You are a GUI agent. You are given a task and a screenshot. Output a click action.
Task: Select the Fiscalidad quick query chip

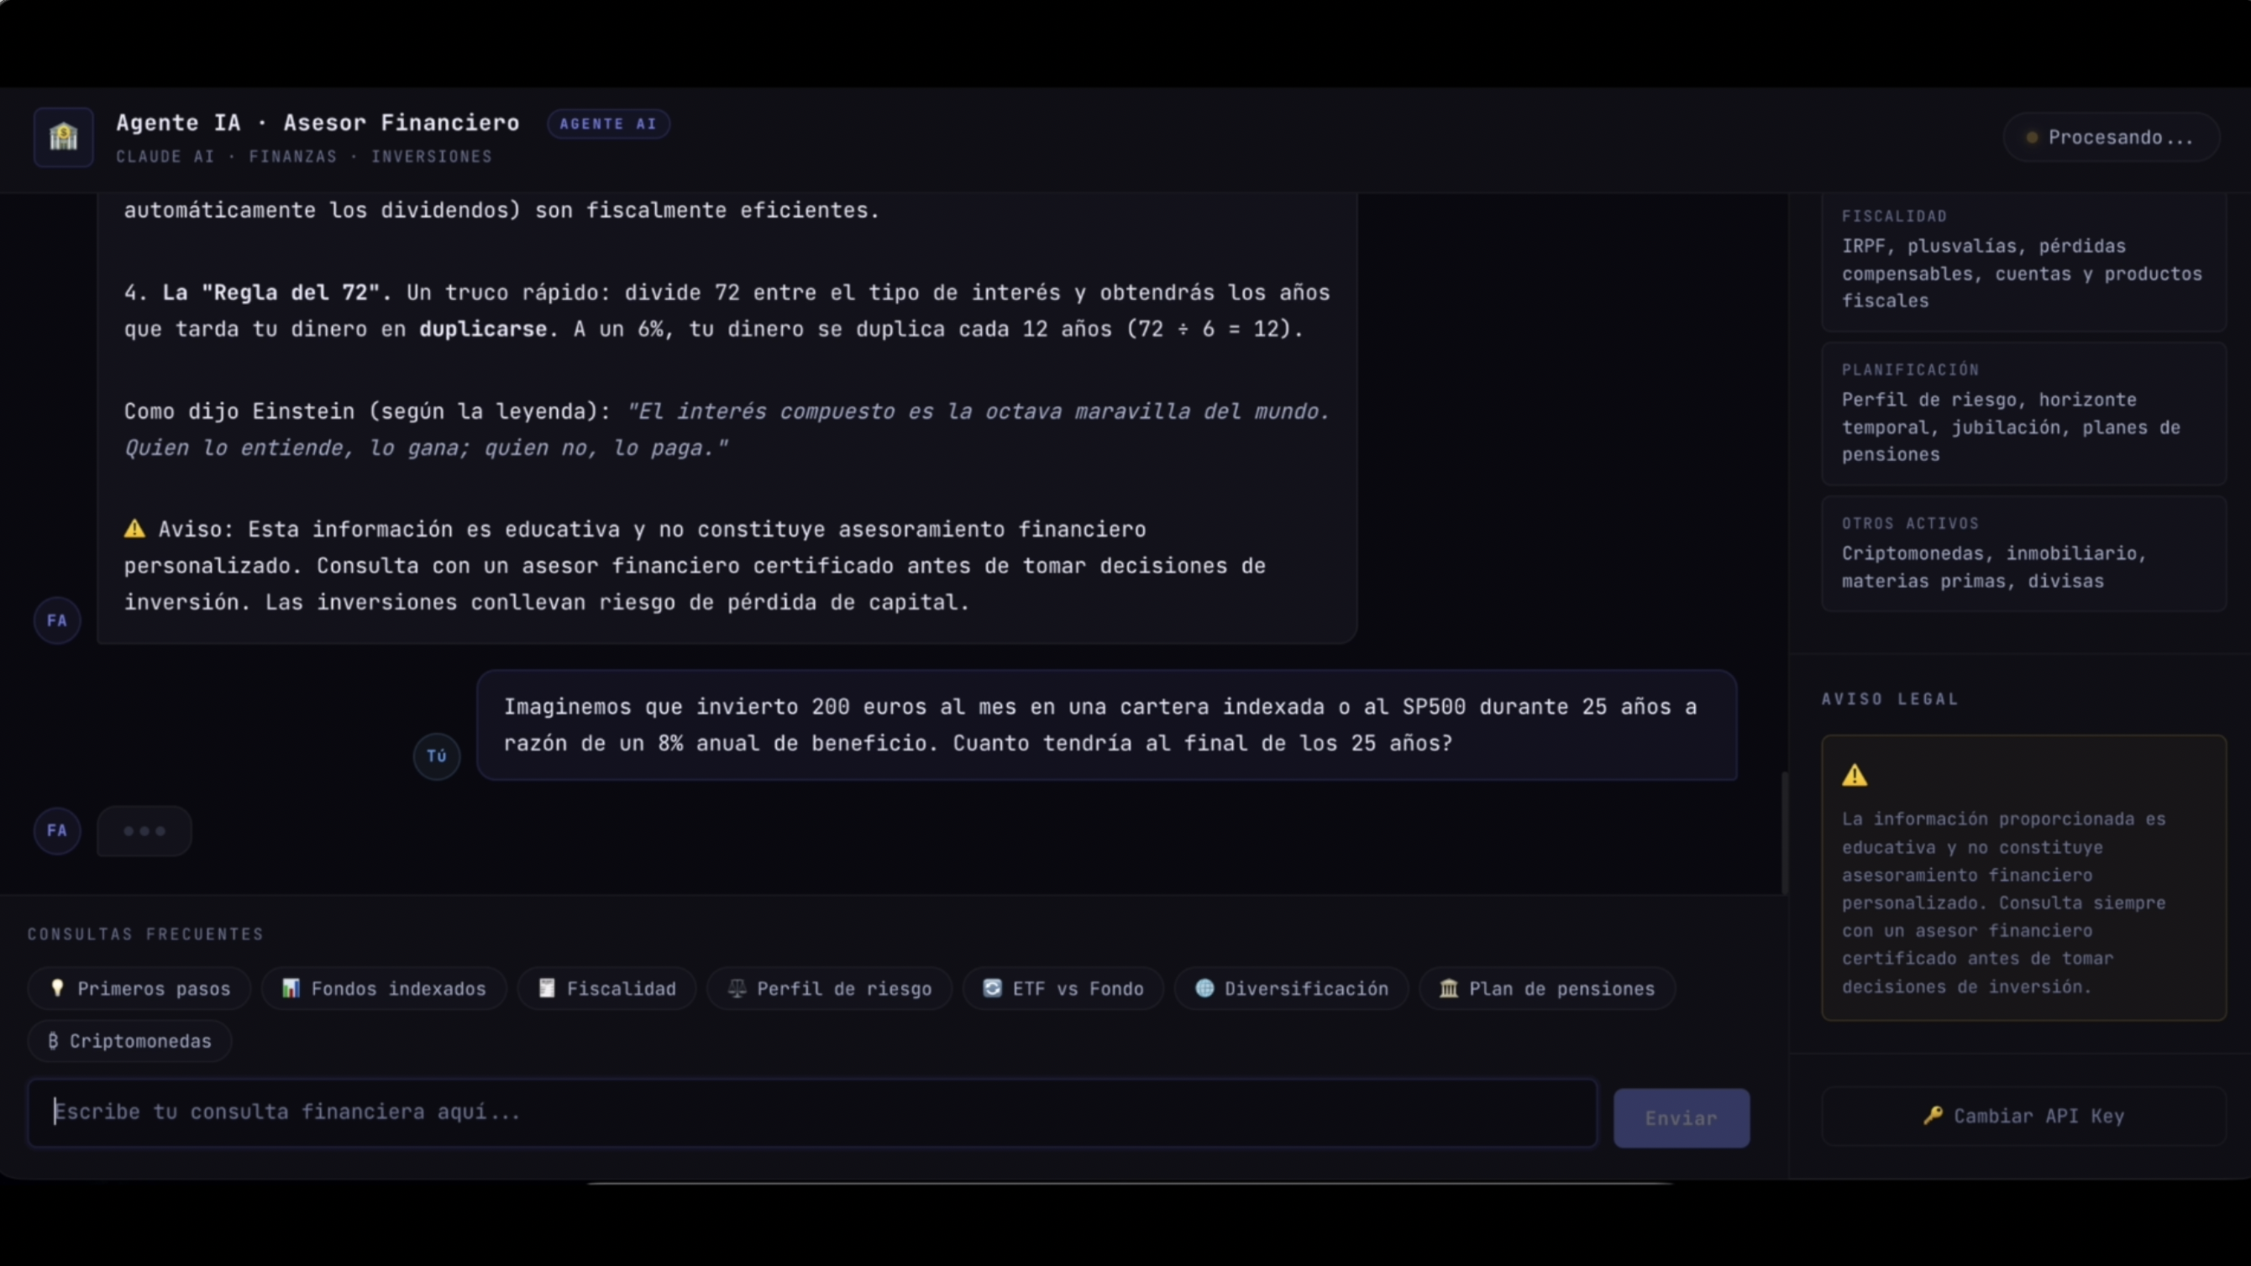click(x=607, y=988)
